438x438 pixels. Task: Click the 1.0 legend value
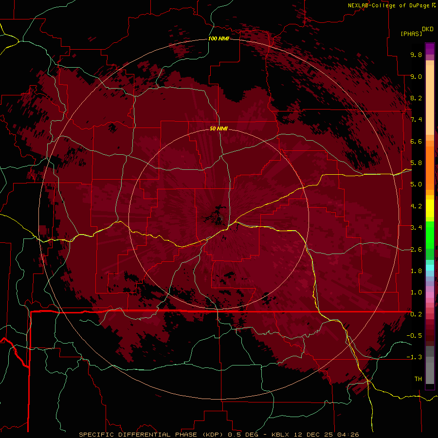(x=416, y=292)
